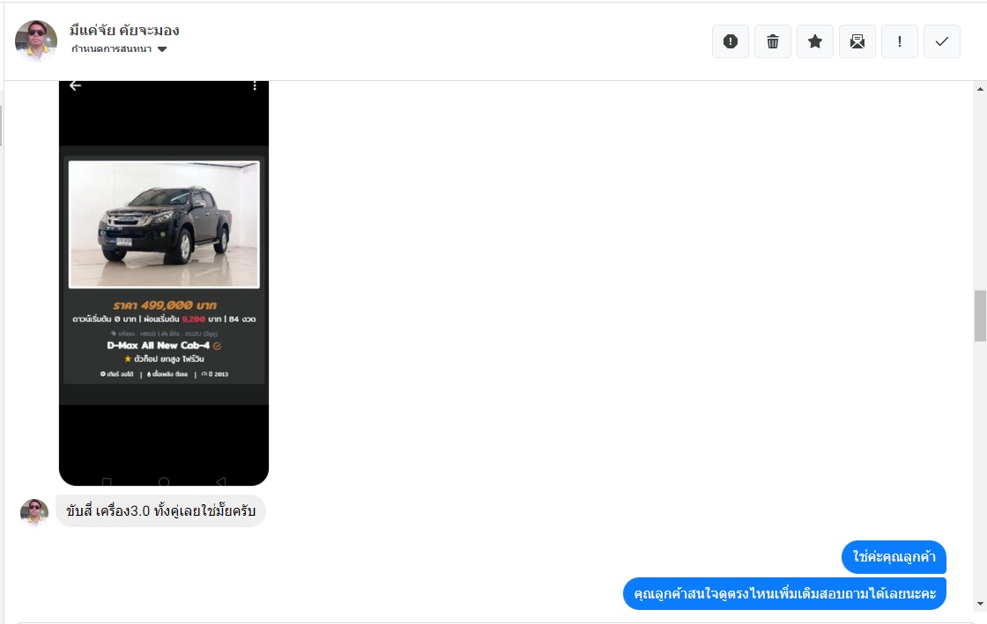The width and height of the screenshot is (987, 624).
Task: Select the message ขับสี่ เครื่อง3.0 ทั้งคู่เลยใช่มั้ยครับ
Action: pyautogui.click(x=160, y=510)
